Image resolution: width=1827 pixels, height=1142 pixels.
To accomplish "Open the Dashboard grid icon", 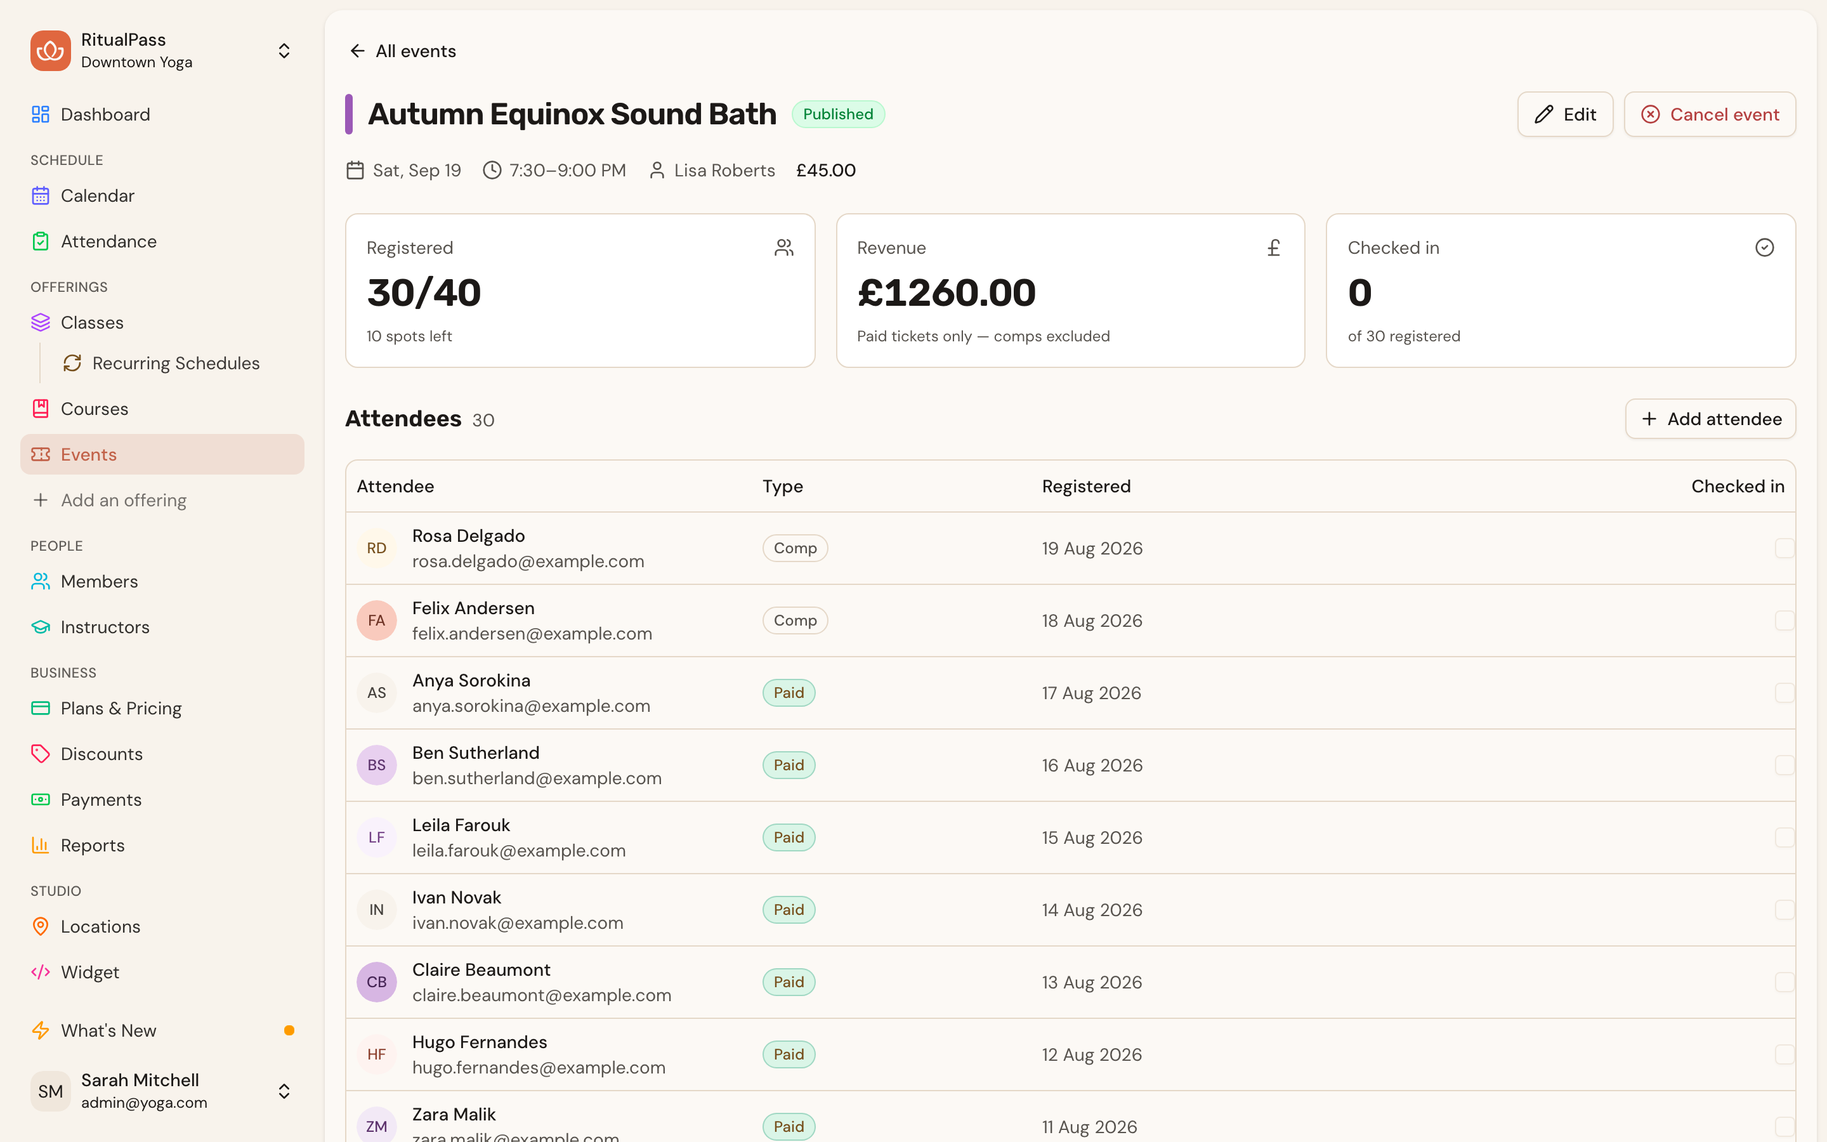I will click(41, 114).
